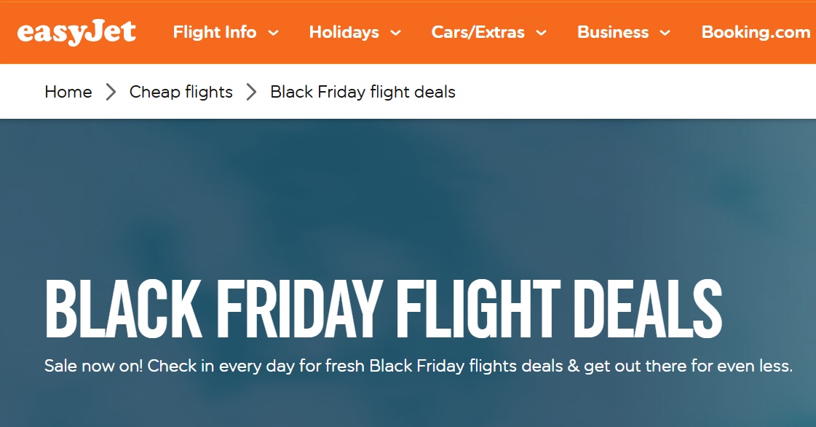816x427 pixels.
Task: Select the Black Friday flight deals breadcrumb
Action: 363,92
